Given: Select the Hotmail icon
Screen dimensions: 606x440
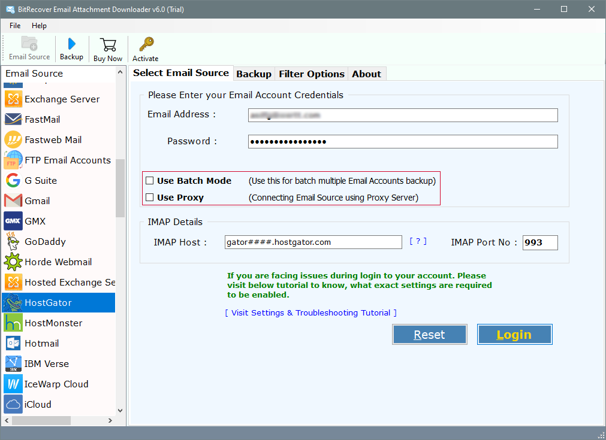Looking at the screenshot, I should (x=13, y=343).
